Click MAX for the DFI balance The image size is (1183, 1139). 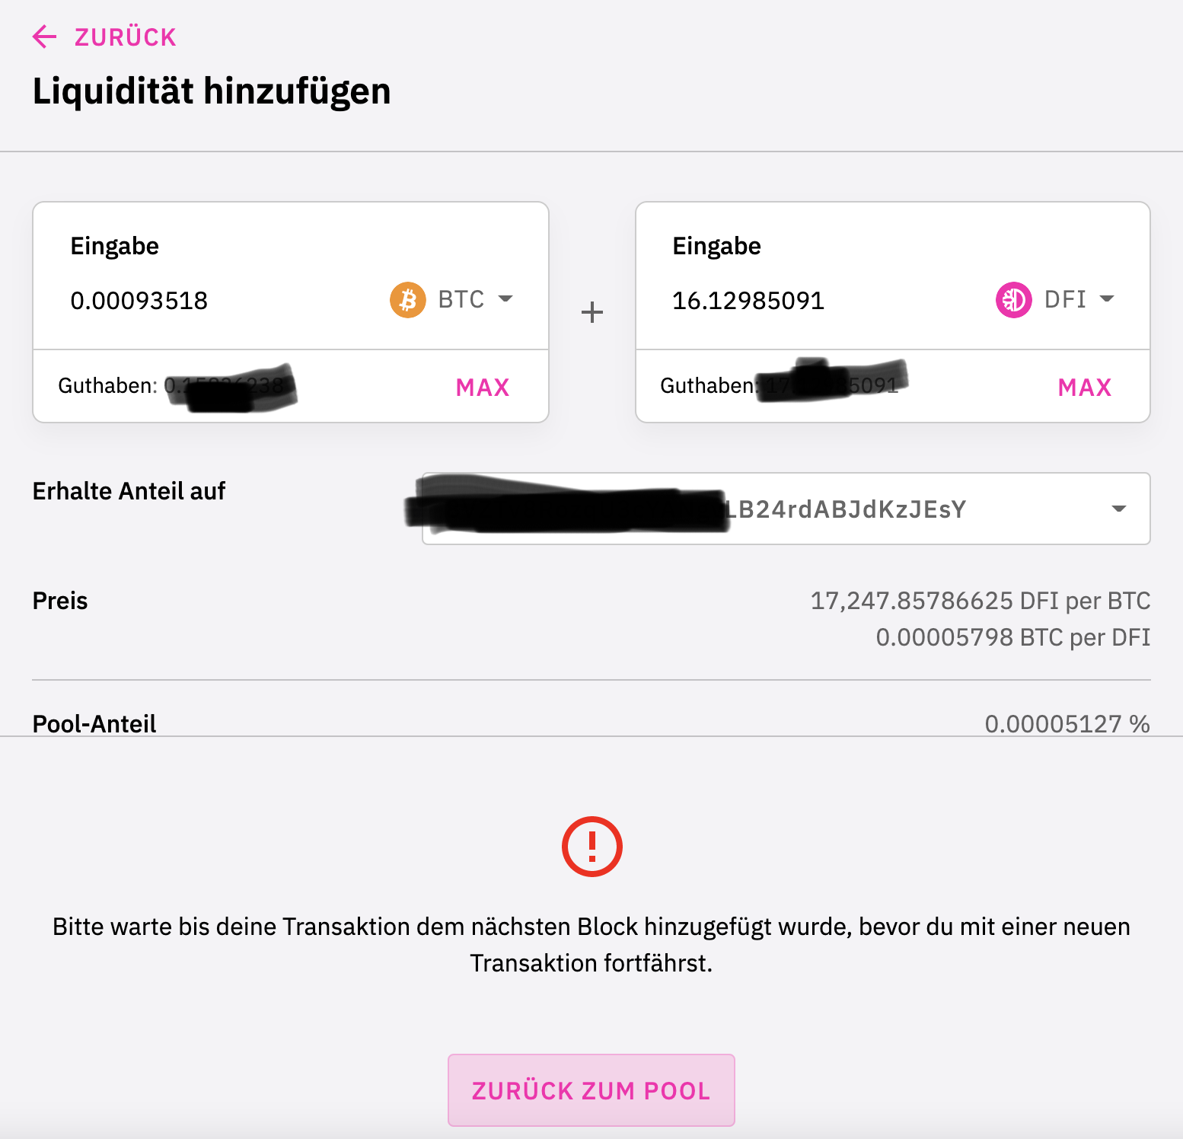[x=1085, y=388]
